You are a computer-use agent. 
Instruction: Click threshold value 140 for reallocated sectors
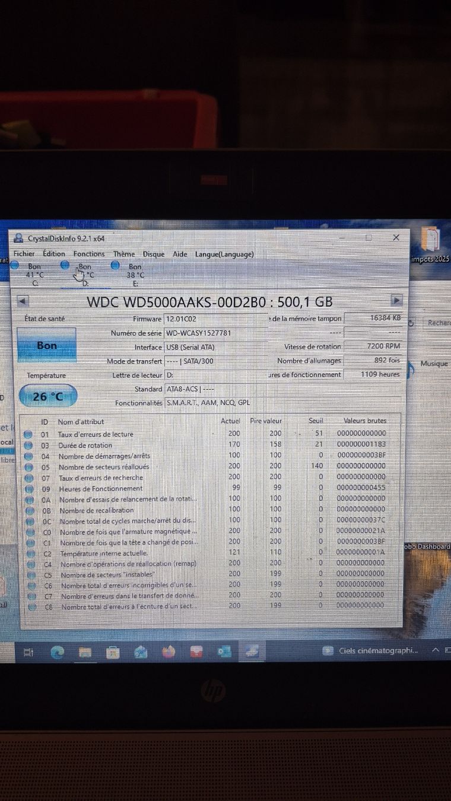[x=317, y=466]
